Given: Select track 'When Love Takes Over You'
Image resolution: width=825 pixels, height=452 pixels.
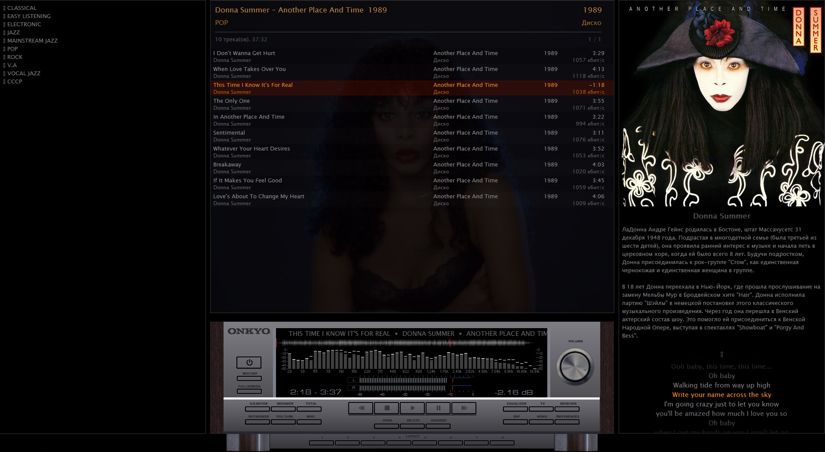Looking at the screenshot, I should pyautogui.click(x=412, y=72).
